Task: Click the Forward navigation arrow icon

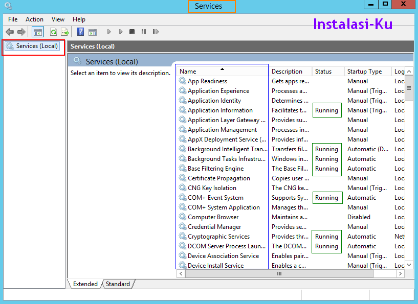Action: click(x=20, y=32)
